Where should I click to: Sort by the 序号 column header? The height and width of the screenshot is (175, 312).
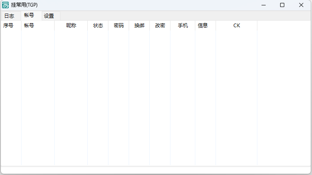[x=8, y=26]
